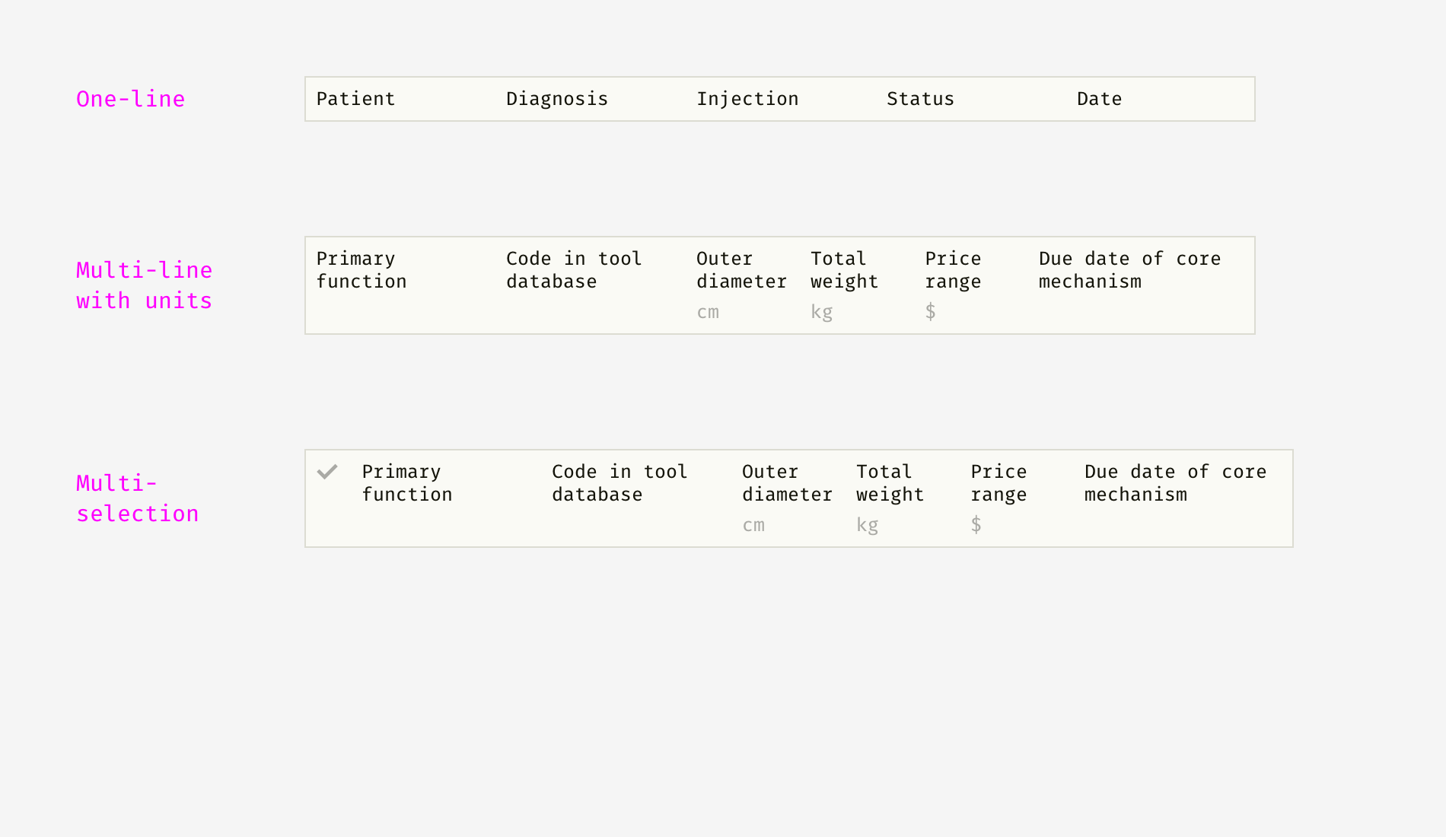Image resolution: width=1446 pixels, height=837 pixels.
Task: Click Total weight header in Multi-line table
Action: coord(844,270)
